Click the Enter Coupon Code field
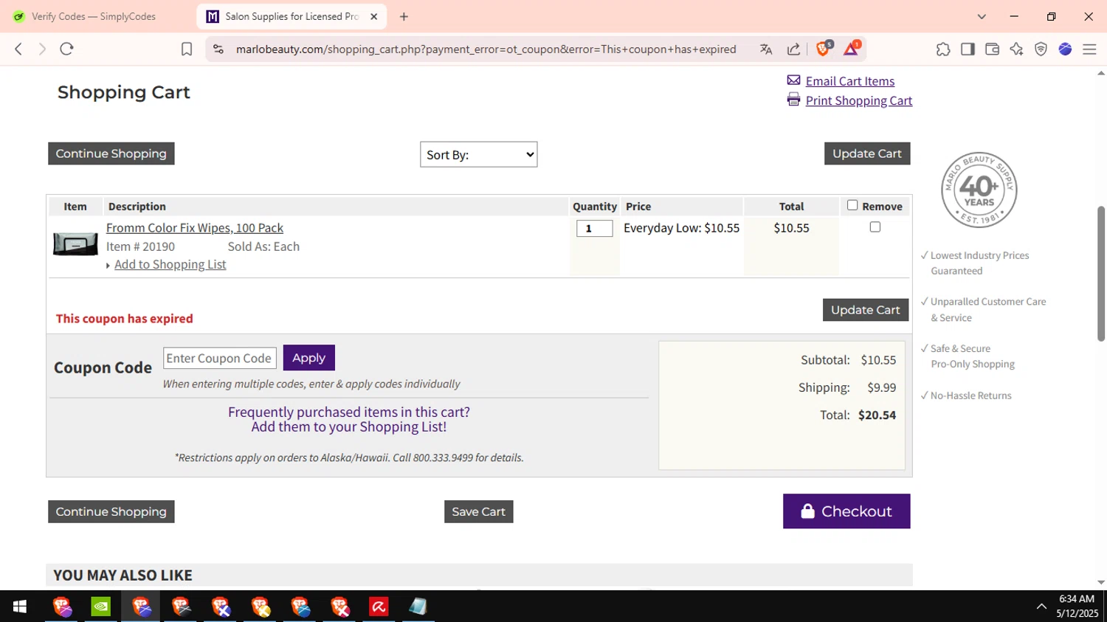The image size is (1107, 622). pos(220,358)
